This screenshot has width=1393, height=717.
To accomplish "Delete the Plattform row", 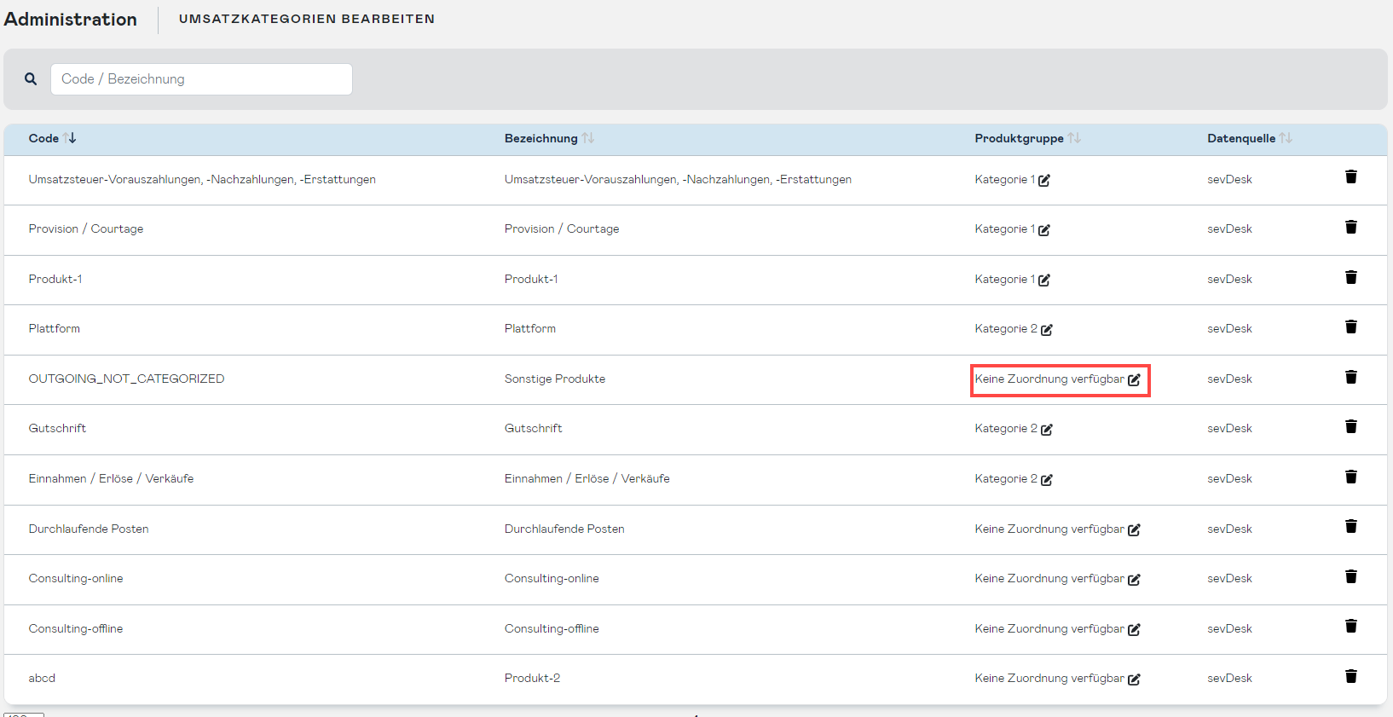I will (x=1351, y=327).
